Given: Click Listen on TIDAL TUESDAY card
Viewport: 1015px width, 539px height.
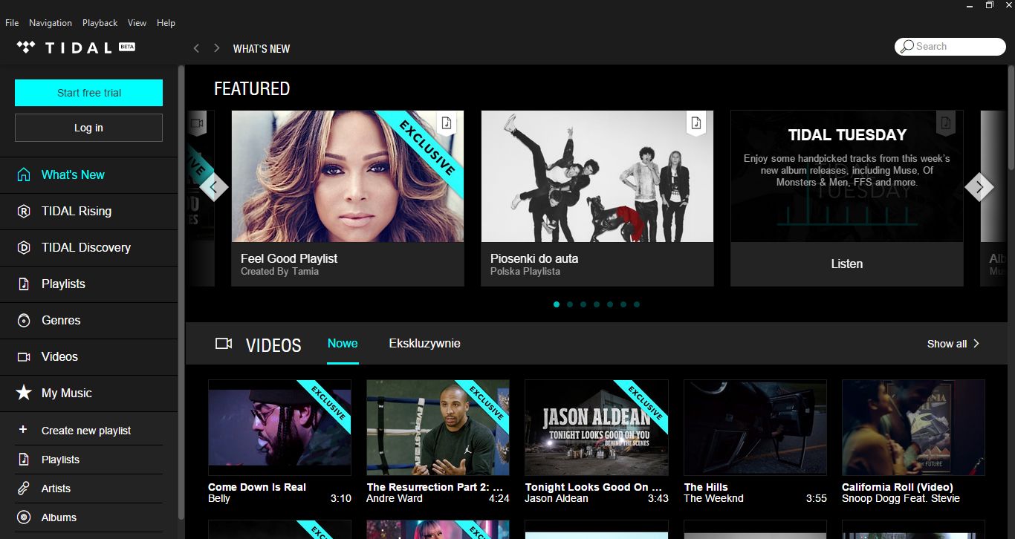Looking at the screenshot, I should click(x=847, y=264).
